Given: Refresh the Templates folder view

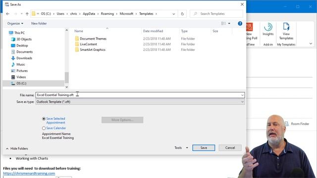Looking at the screenshot, I should coord(182,14).
